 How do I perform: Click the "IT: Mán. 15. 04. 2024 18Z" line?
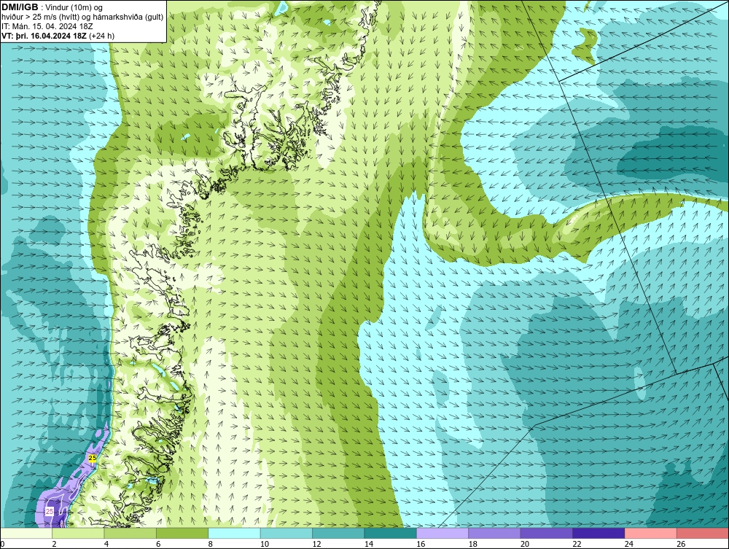tap(47, 26)
